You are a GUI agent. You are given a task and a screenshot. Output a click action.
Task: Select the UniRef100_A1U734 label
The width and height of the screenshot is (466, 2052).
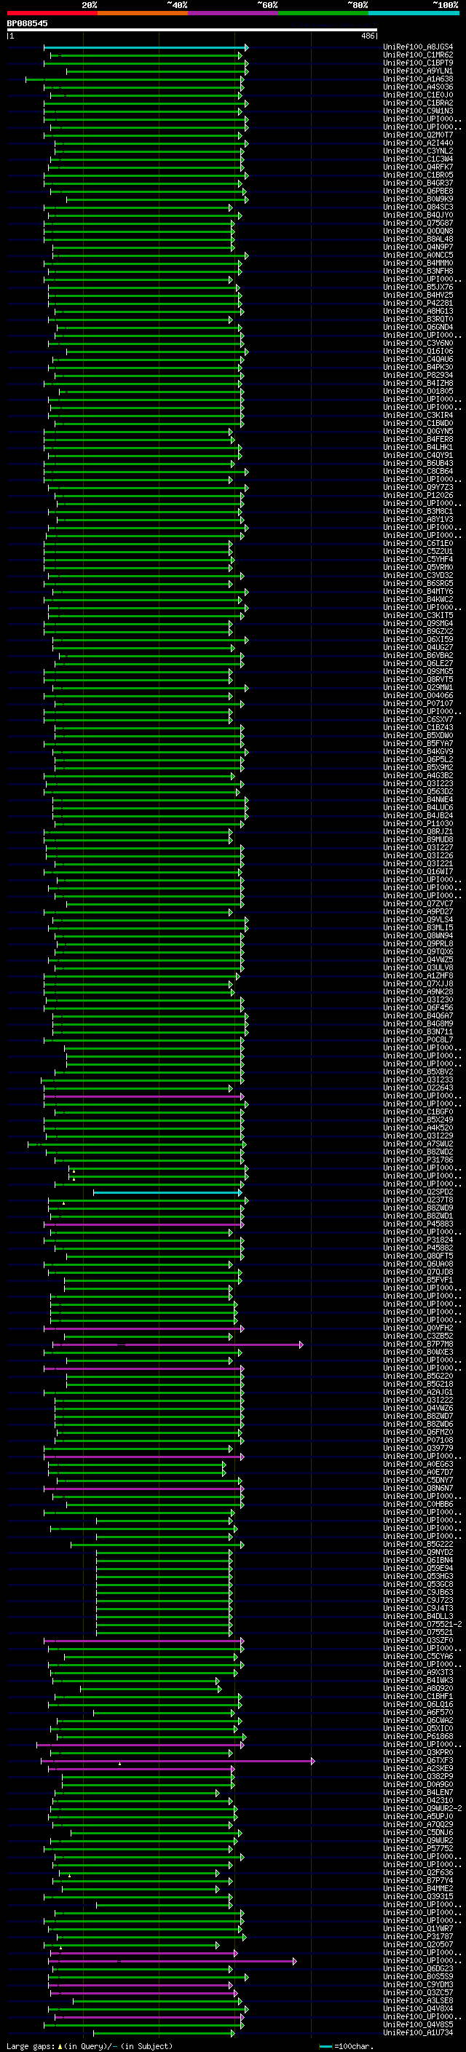click(x=417, y=2034)
